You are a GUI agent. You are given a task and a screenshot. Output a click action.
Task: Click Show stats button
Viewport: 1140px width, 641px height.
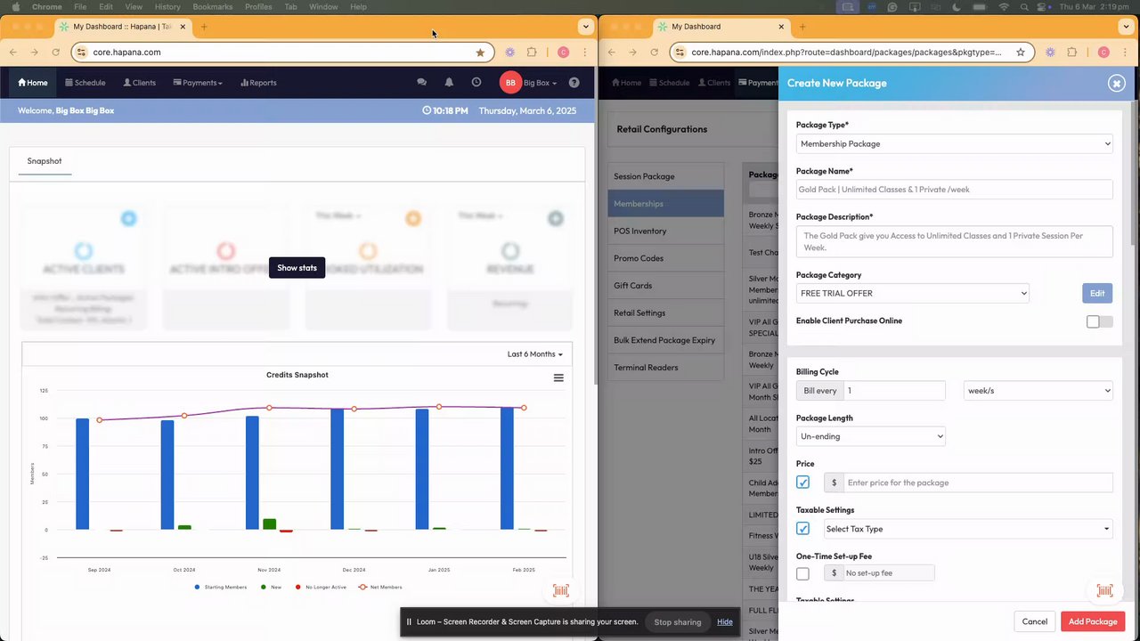pyautogui.click(x=297, y=267)
